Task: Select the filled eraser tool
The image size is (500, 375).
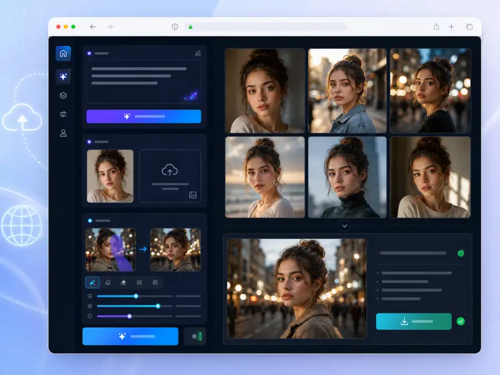Action: (123, 283)
